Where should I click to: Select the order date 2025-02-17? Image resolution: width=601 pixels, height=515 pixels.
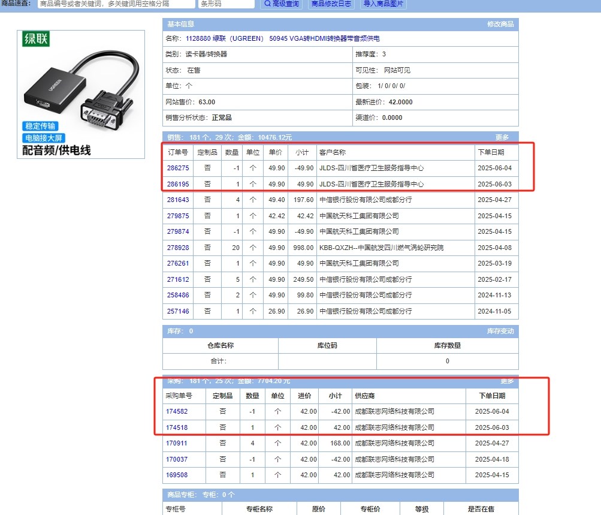[x=494, y=279]
